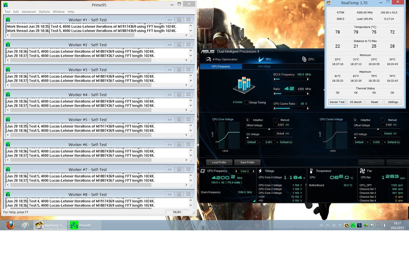This screenshot has height=261, width=409.
Task: Click the RealTemp title bar icon
Action: 329,3
